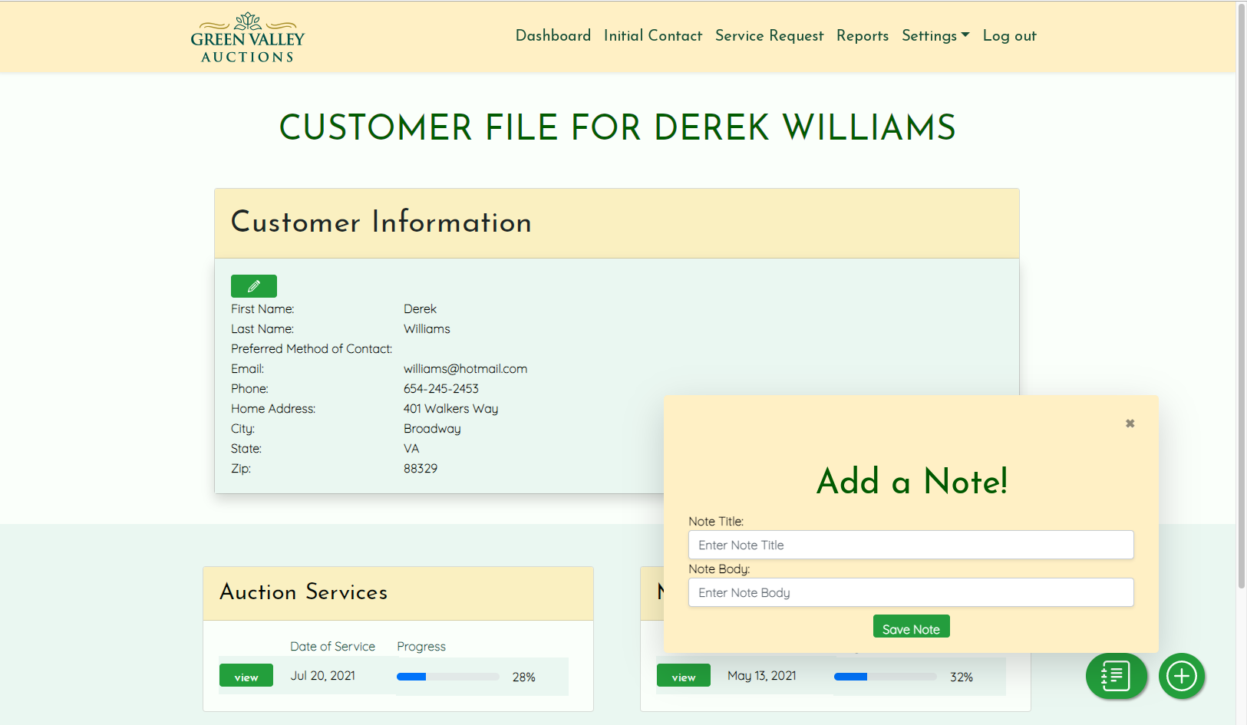The height and width of the screenshot is (725, 1247).
Task: Click the page vertical scrollbar
Action: (1241, 307)
